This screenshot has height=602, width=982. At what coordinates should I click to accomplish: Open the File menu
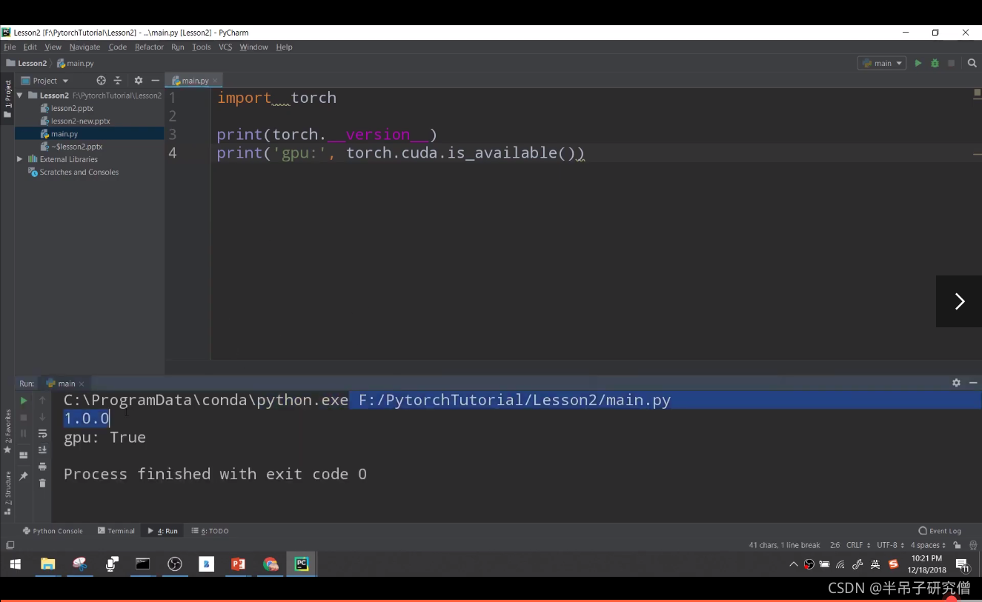point(10,47)
